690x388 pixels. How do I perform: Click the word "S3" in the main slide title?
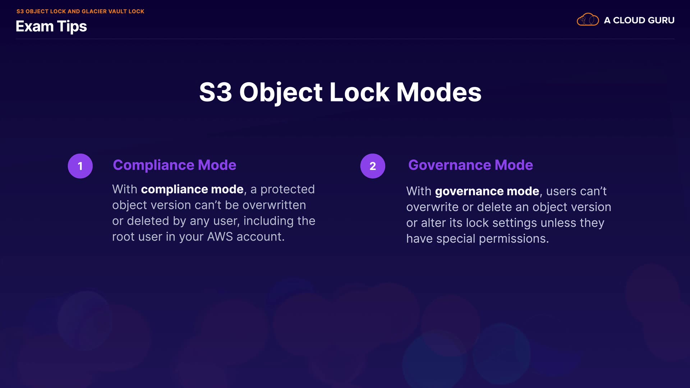tap(216, 92)
